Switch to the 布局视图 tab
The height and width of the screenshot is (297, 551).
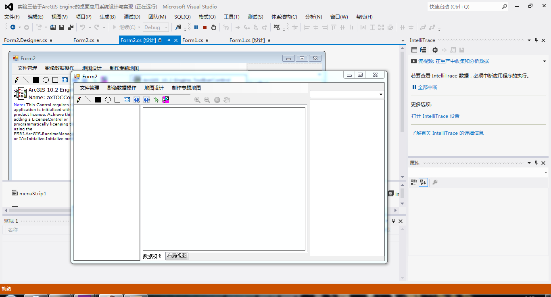click(x=177, y=256)
